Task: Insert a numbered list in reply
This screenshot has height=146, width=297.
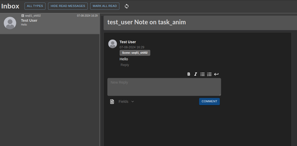Action: click(x=209, y=74)
